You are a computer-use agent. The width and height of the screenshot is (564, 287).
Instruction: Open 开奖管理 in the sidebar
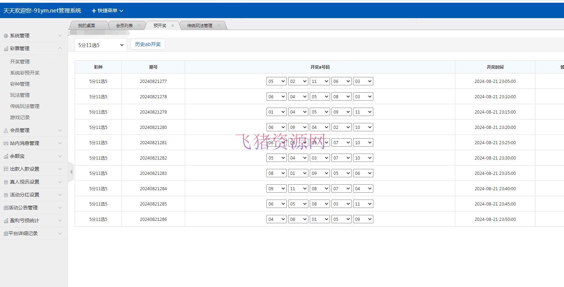20,62
